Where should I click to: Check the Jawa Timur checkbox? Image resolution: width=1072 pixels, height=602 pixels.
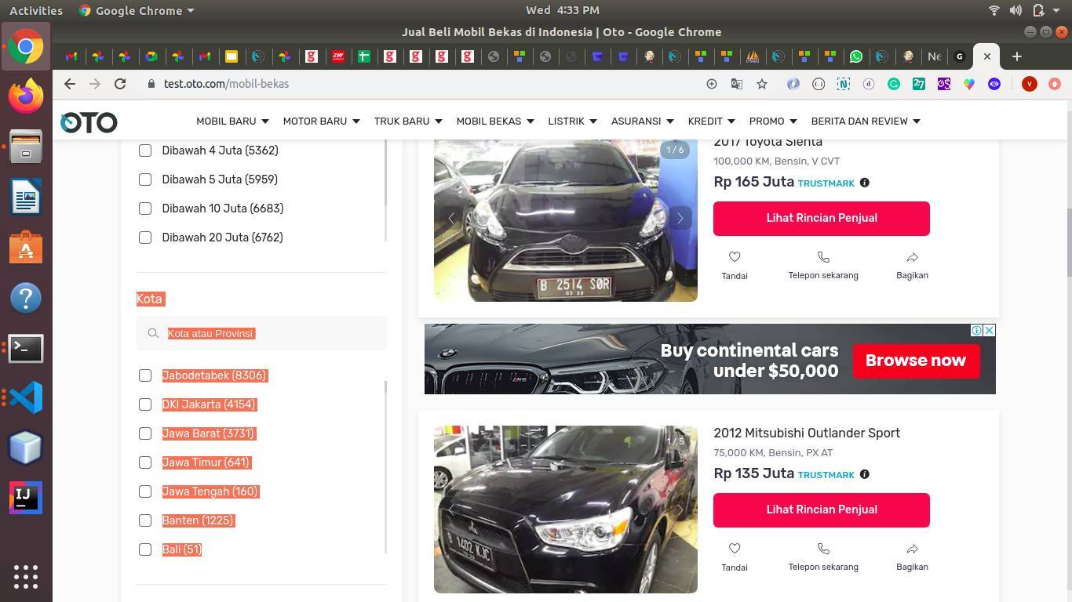pyautogui.click(x=145, y=462)
